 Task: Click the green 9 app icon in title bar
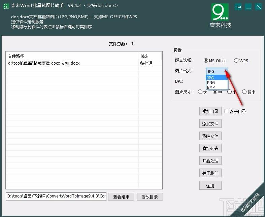6,6
